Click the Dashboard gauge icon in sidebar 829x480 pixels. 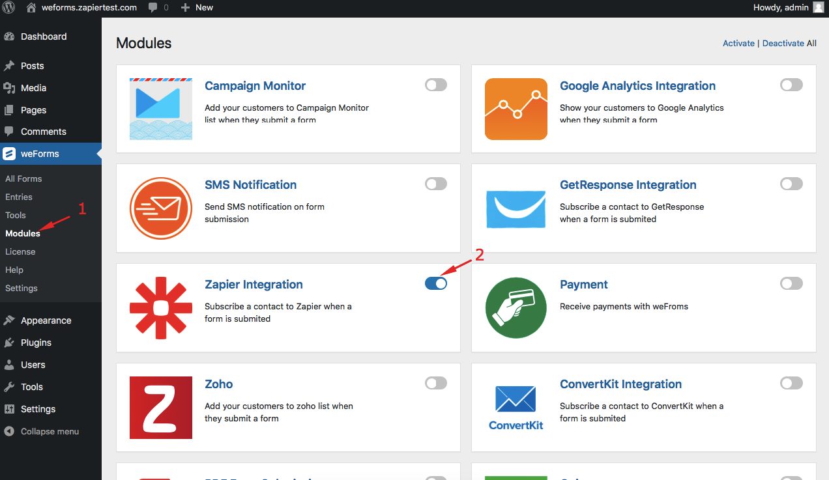9,36
